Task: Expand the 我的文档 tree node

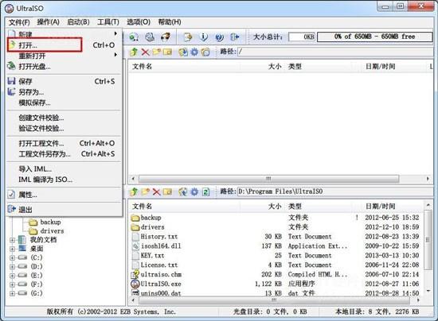Action: [x=12, y=240]
